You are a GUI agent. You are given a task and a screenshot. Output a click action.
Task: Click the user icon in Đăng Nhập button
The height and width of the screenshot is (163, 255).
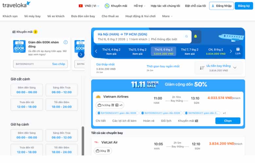213,6
